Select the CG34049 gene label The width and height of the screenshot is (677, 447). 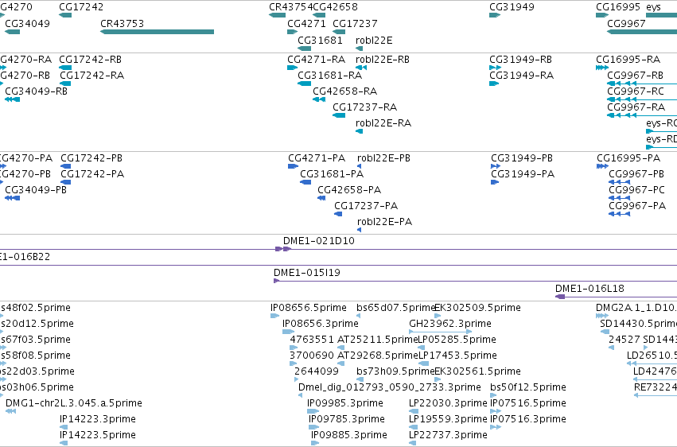(x=27, y=23)
